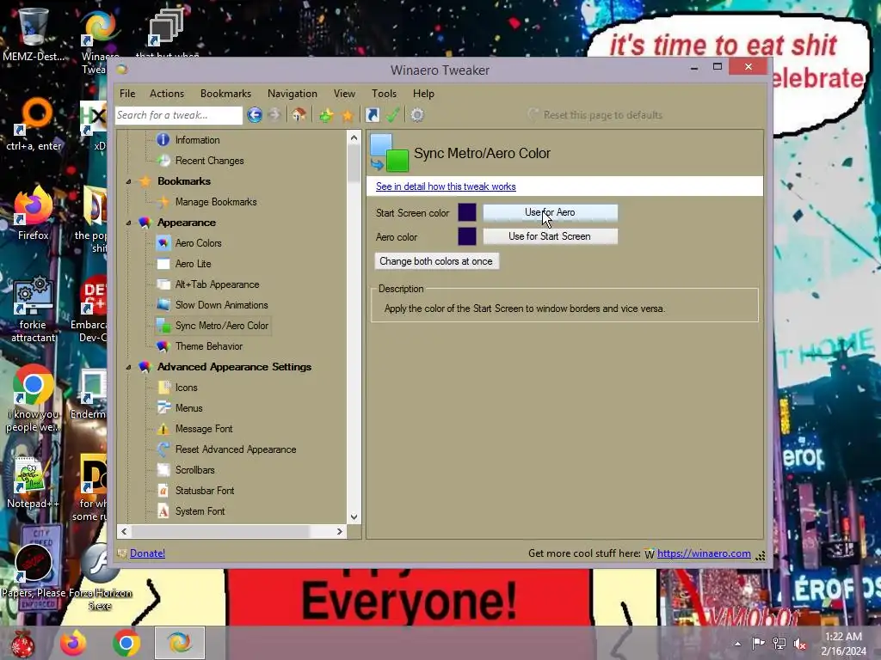Screen dimensions: 881x660
Task: Click the Sync Metro/Aero Color header icon
Action: (389, 153)
